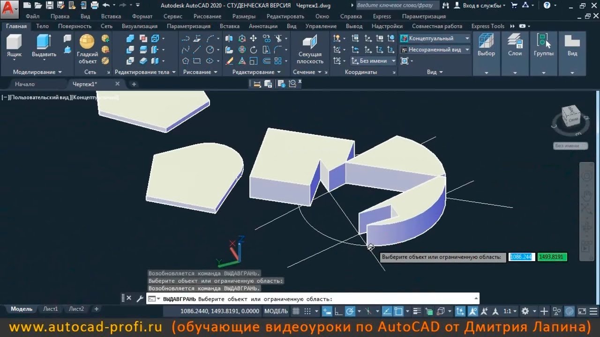The width and height of the screenshot is (600, 337).
Task: Toggle polar tracking in status bar
Action: 350,311
